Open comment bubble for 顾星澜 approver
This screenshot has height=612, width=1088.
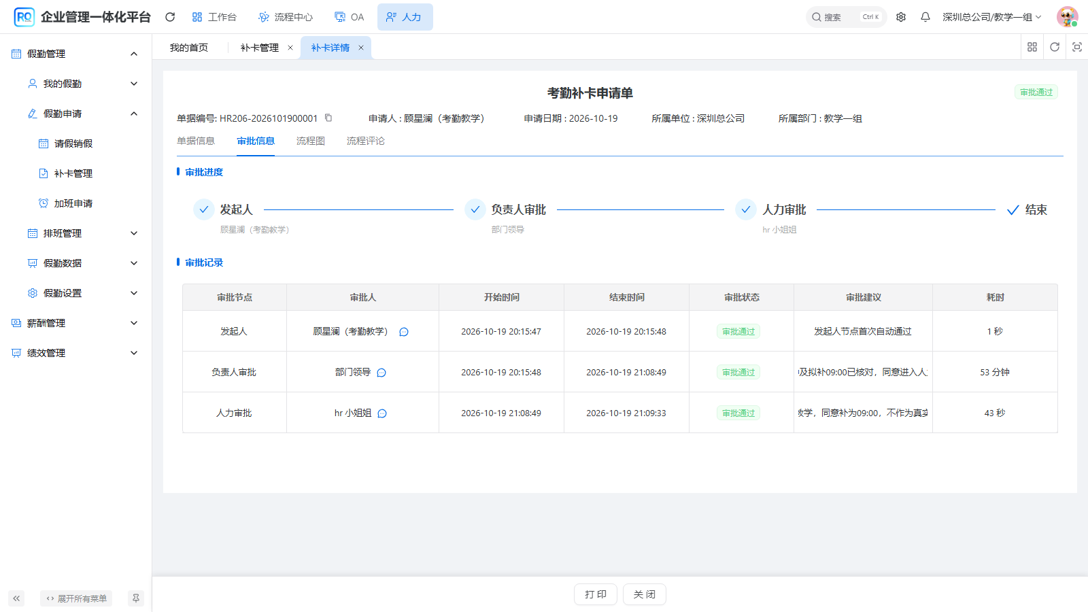coord(404,332)
